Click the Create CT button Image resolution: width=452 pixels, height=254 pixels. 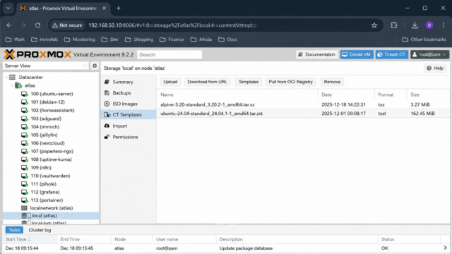pos(392,54)
